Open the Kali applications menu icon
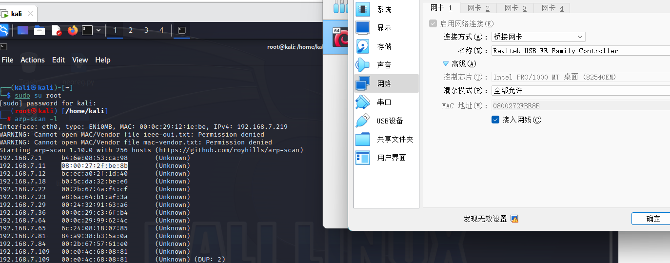This screenshot has width=670, height=263. pyautogui.click(x=3, y=30)
